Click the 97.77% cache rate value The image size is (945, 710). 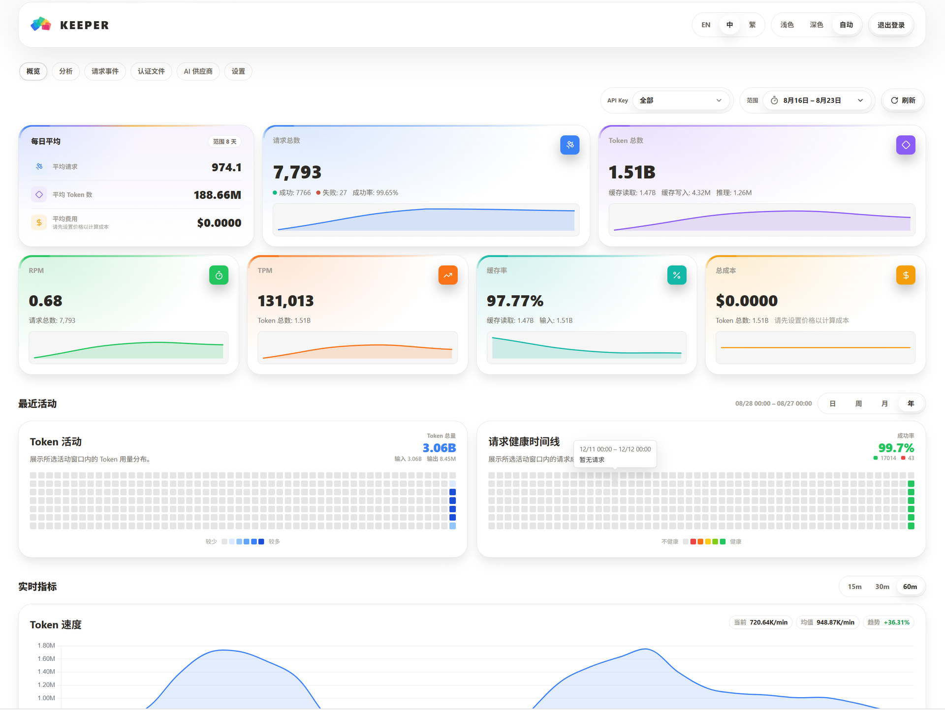tap(515, 301)
